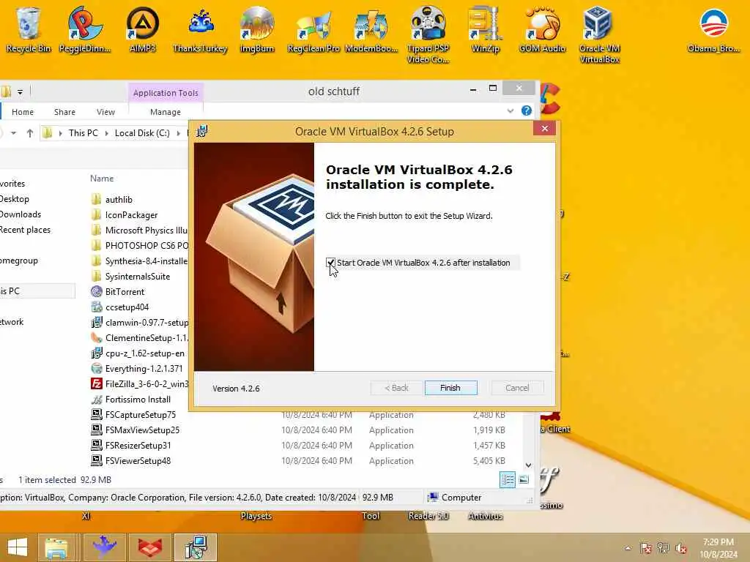
Task: Select the SysinternalsSuite folder
Action: [138, 277]
